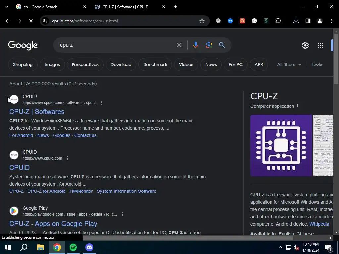Search by image with Google Lens icon
This screenshot has height=254, width=339.
[x=209, y=45]
